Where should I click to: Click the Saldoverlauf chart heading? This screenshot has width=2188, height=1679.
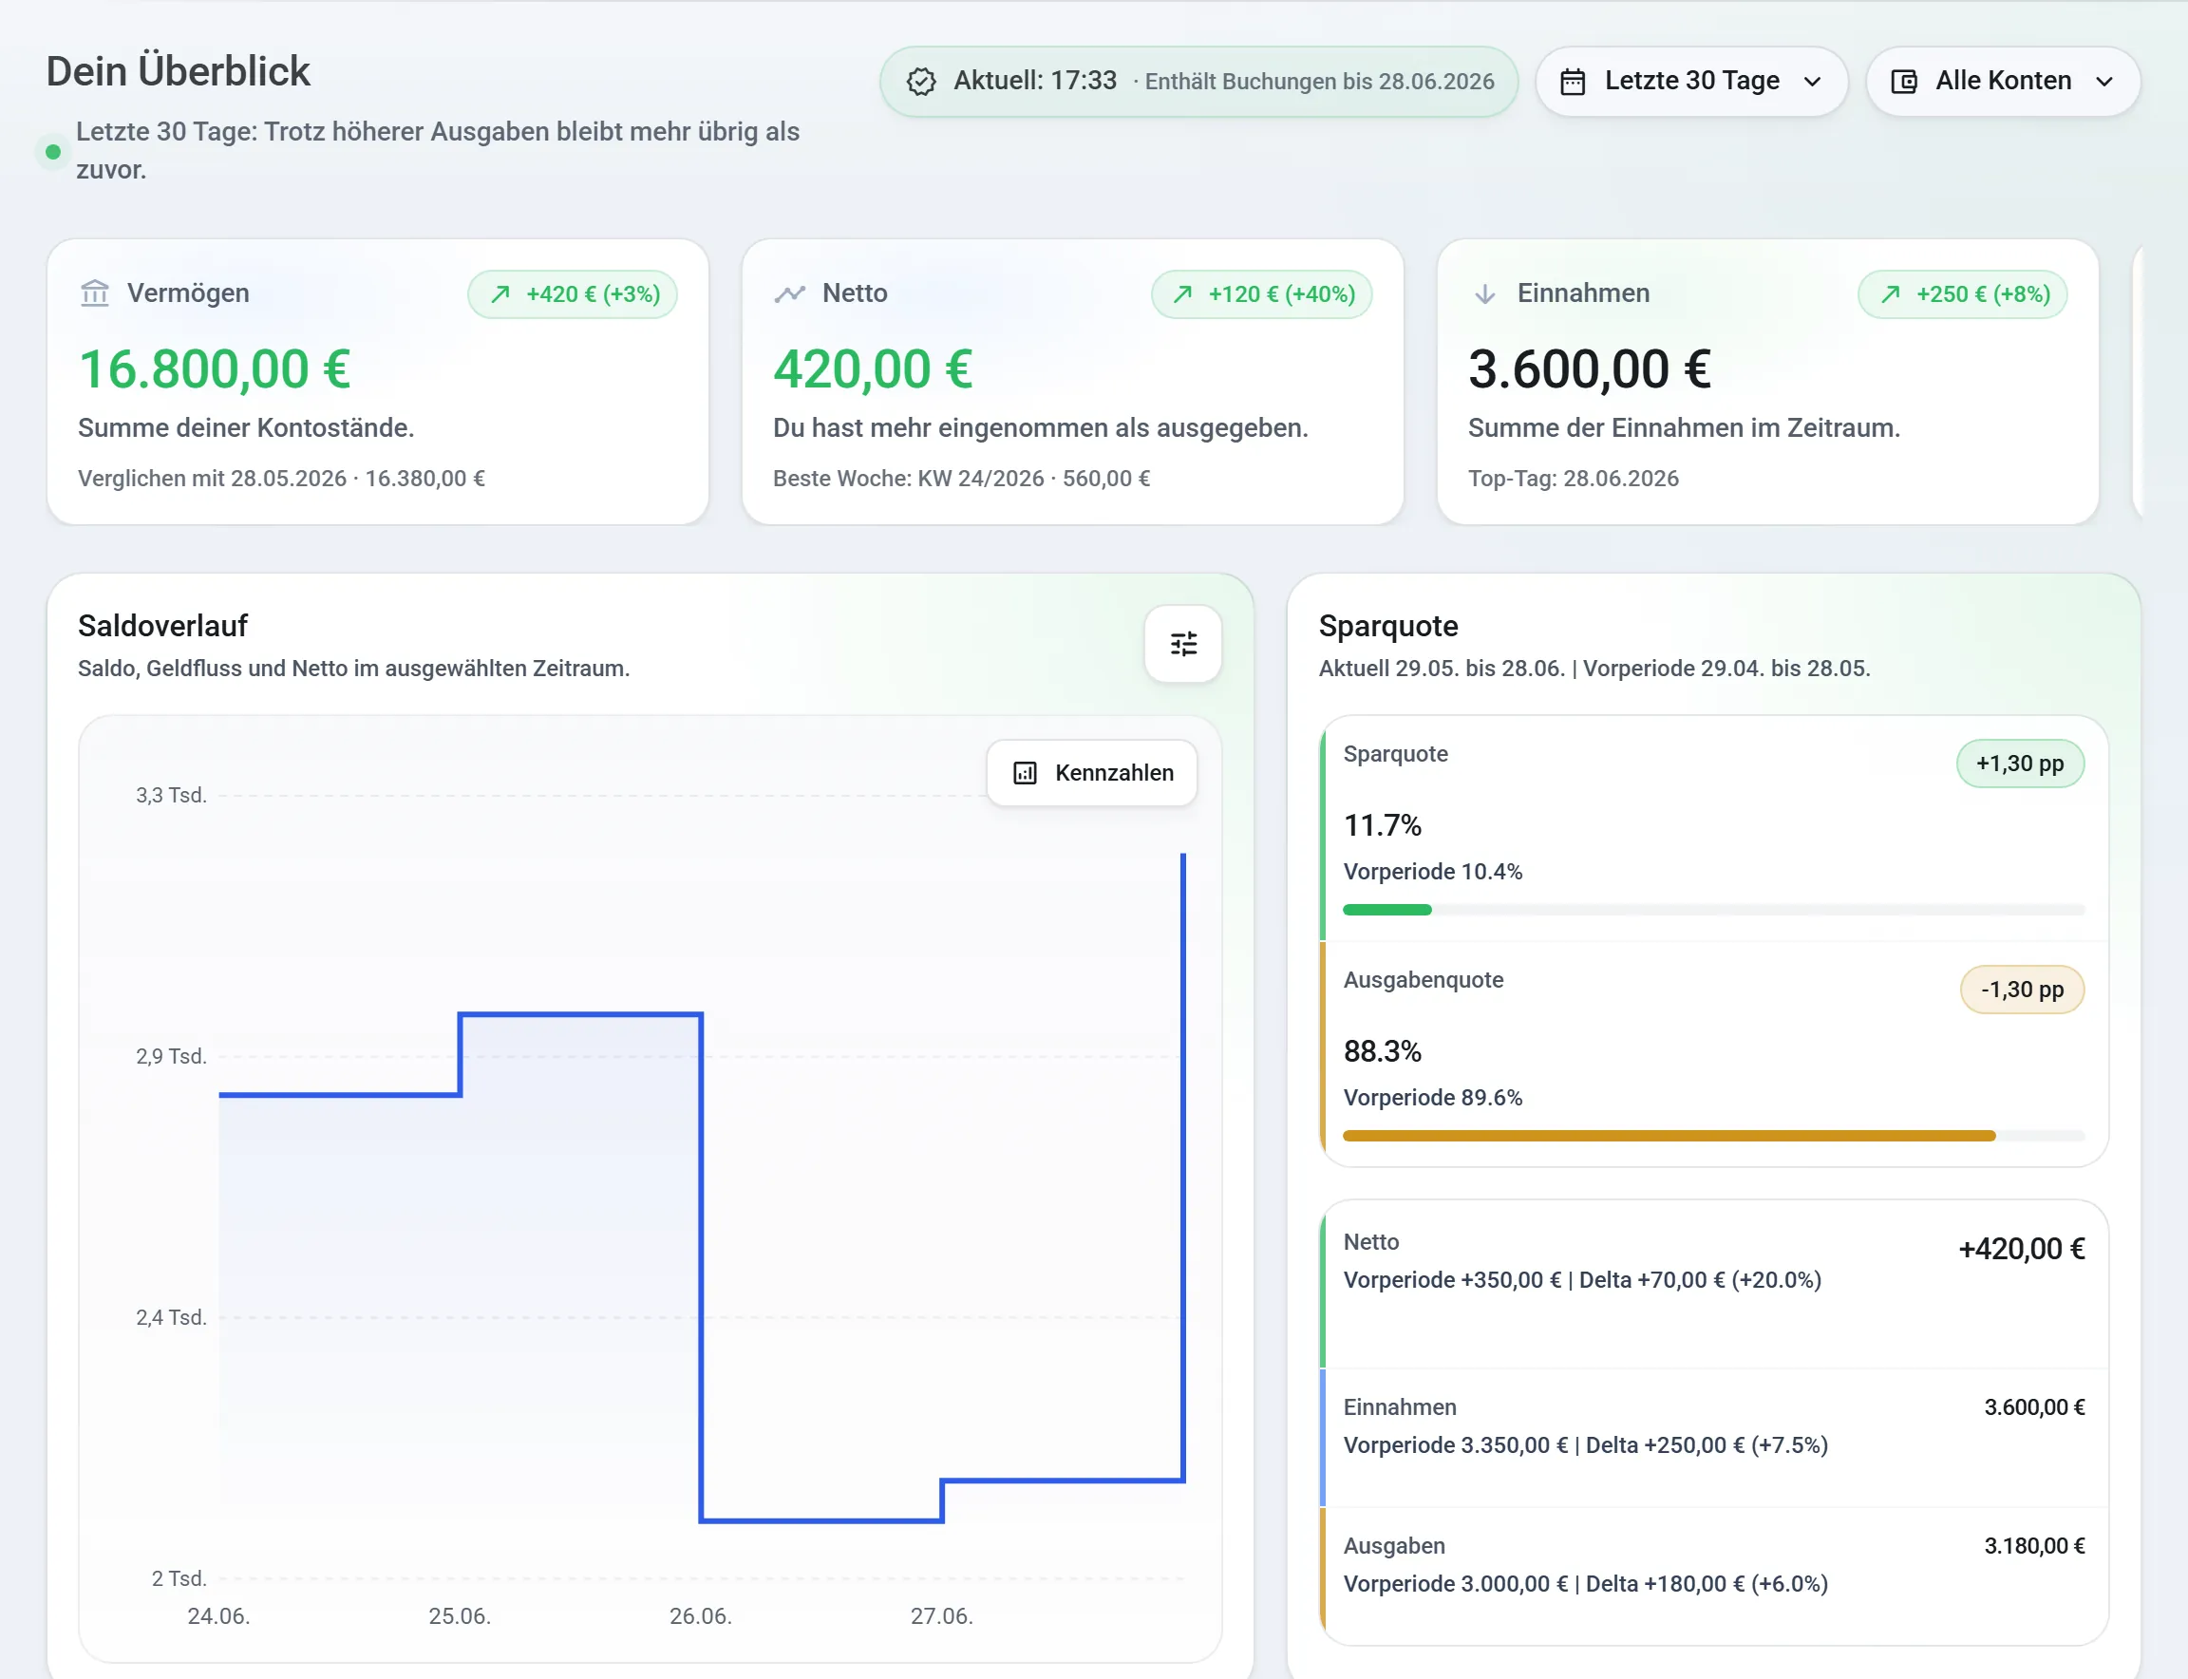[163, 626]
